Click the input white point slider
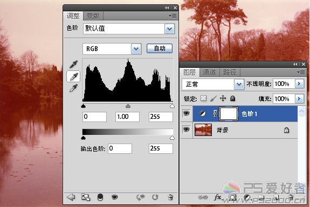The width and height of the screenshot is (310, 207). tap(172, 106)
